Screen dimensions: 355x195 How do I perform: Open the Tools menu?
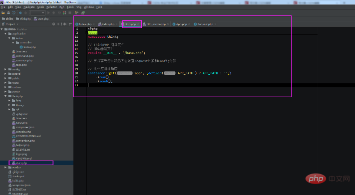(x=70, y=7)
